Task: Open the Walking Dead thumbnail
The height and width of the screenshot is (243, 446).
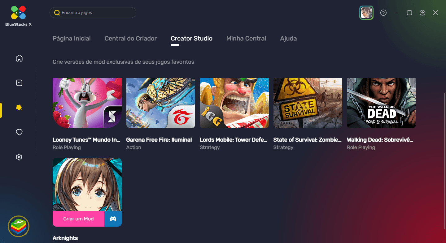Action: coord(381,103)
